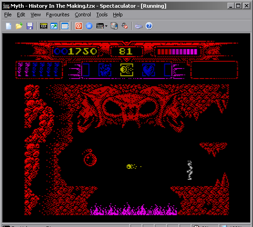Click the audio recording mute icon
The height and width of the screenshot is (227, 253).
click(124, 26)
